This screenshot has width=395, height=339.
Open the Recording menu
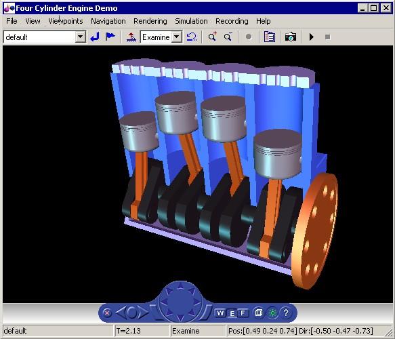click(x=232, y=21)
